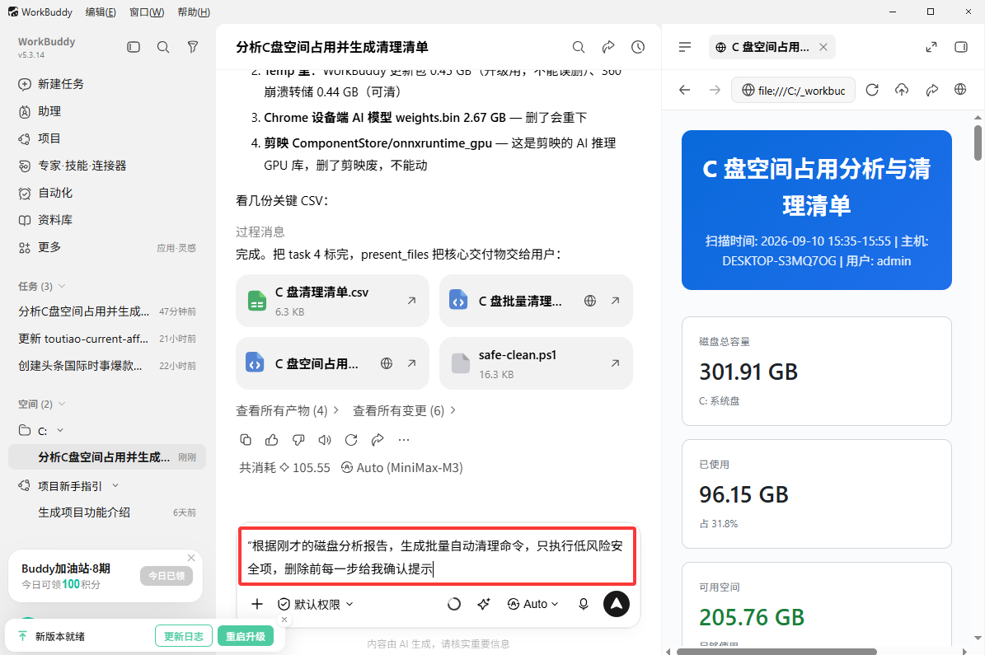
Task: Click the sparkle prompt enhance icon
Action: [x=483, y=604]
